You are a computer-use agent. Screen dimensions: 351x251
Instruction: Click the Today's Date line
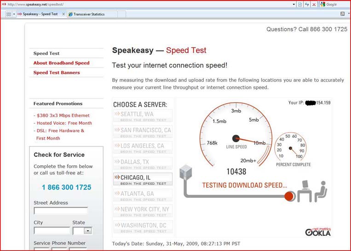[x=176, y=244]
